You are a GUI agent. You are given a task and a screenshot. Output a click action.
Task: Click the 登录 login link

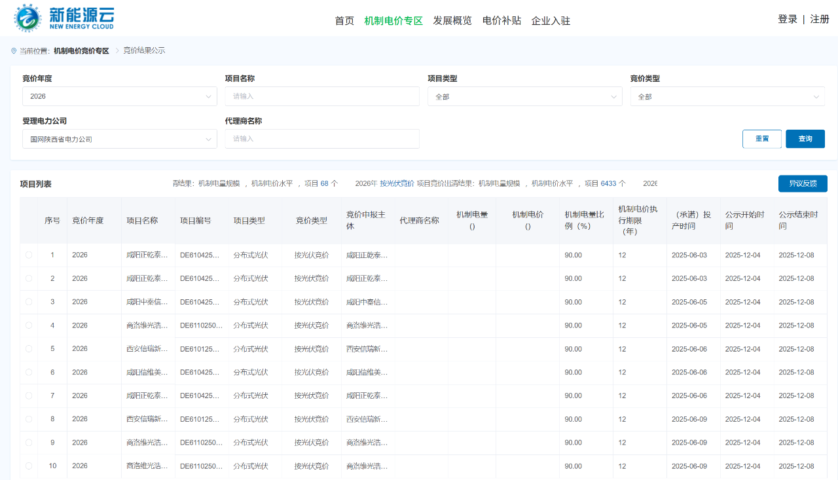[x=787, y=19]
